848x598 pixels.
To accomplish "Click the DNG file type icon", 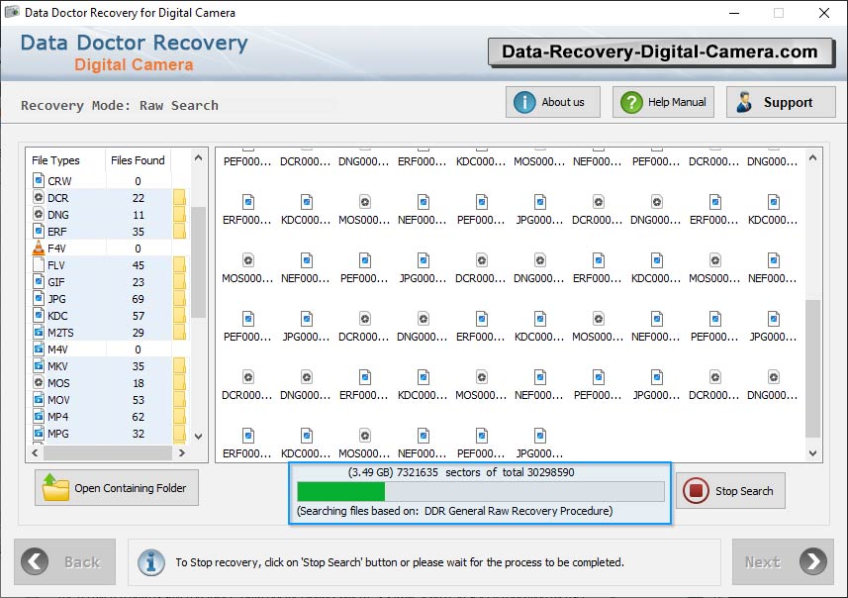I will click(39, 214).
